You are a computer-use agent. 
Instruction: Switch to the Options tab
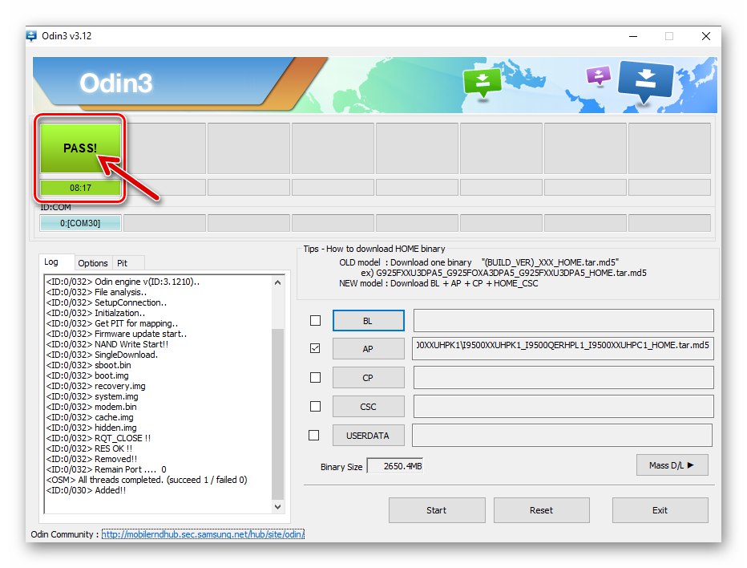pos(93,263)
